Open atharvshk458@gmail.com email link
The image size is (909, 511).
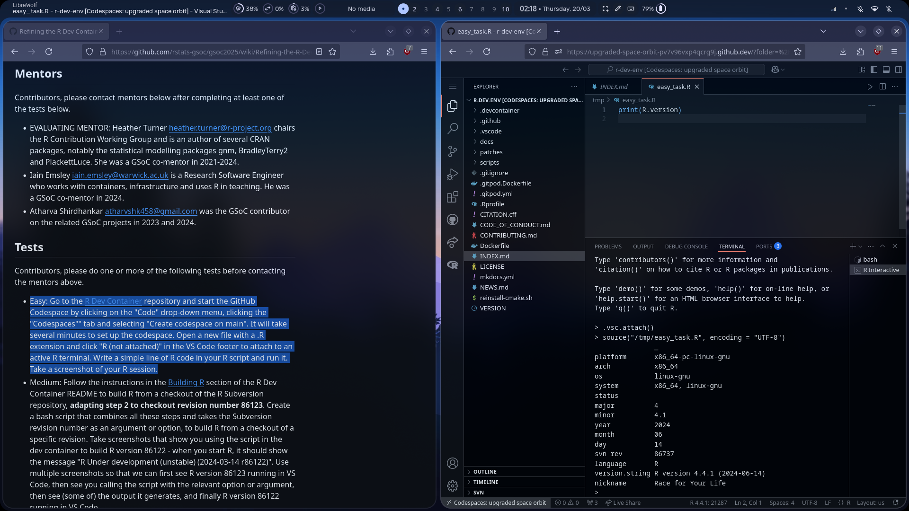coord(151,211)
